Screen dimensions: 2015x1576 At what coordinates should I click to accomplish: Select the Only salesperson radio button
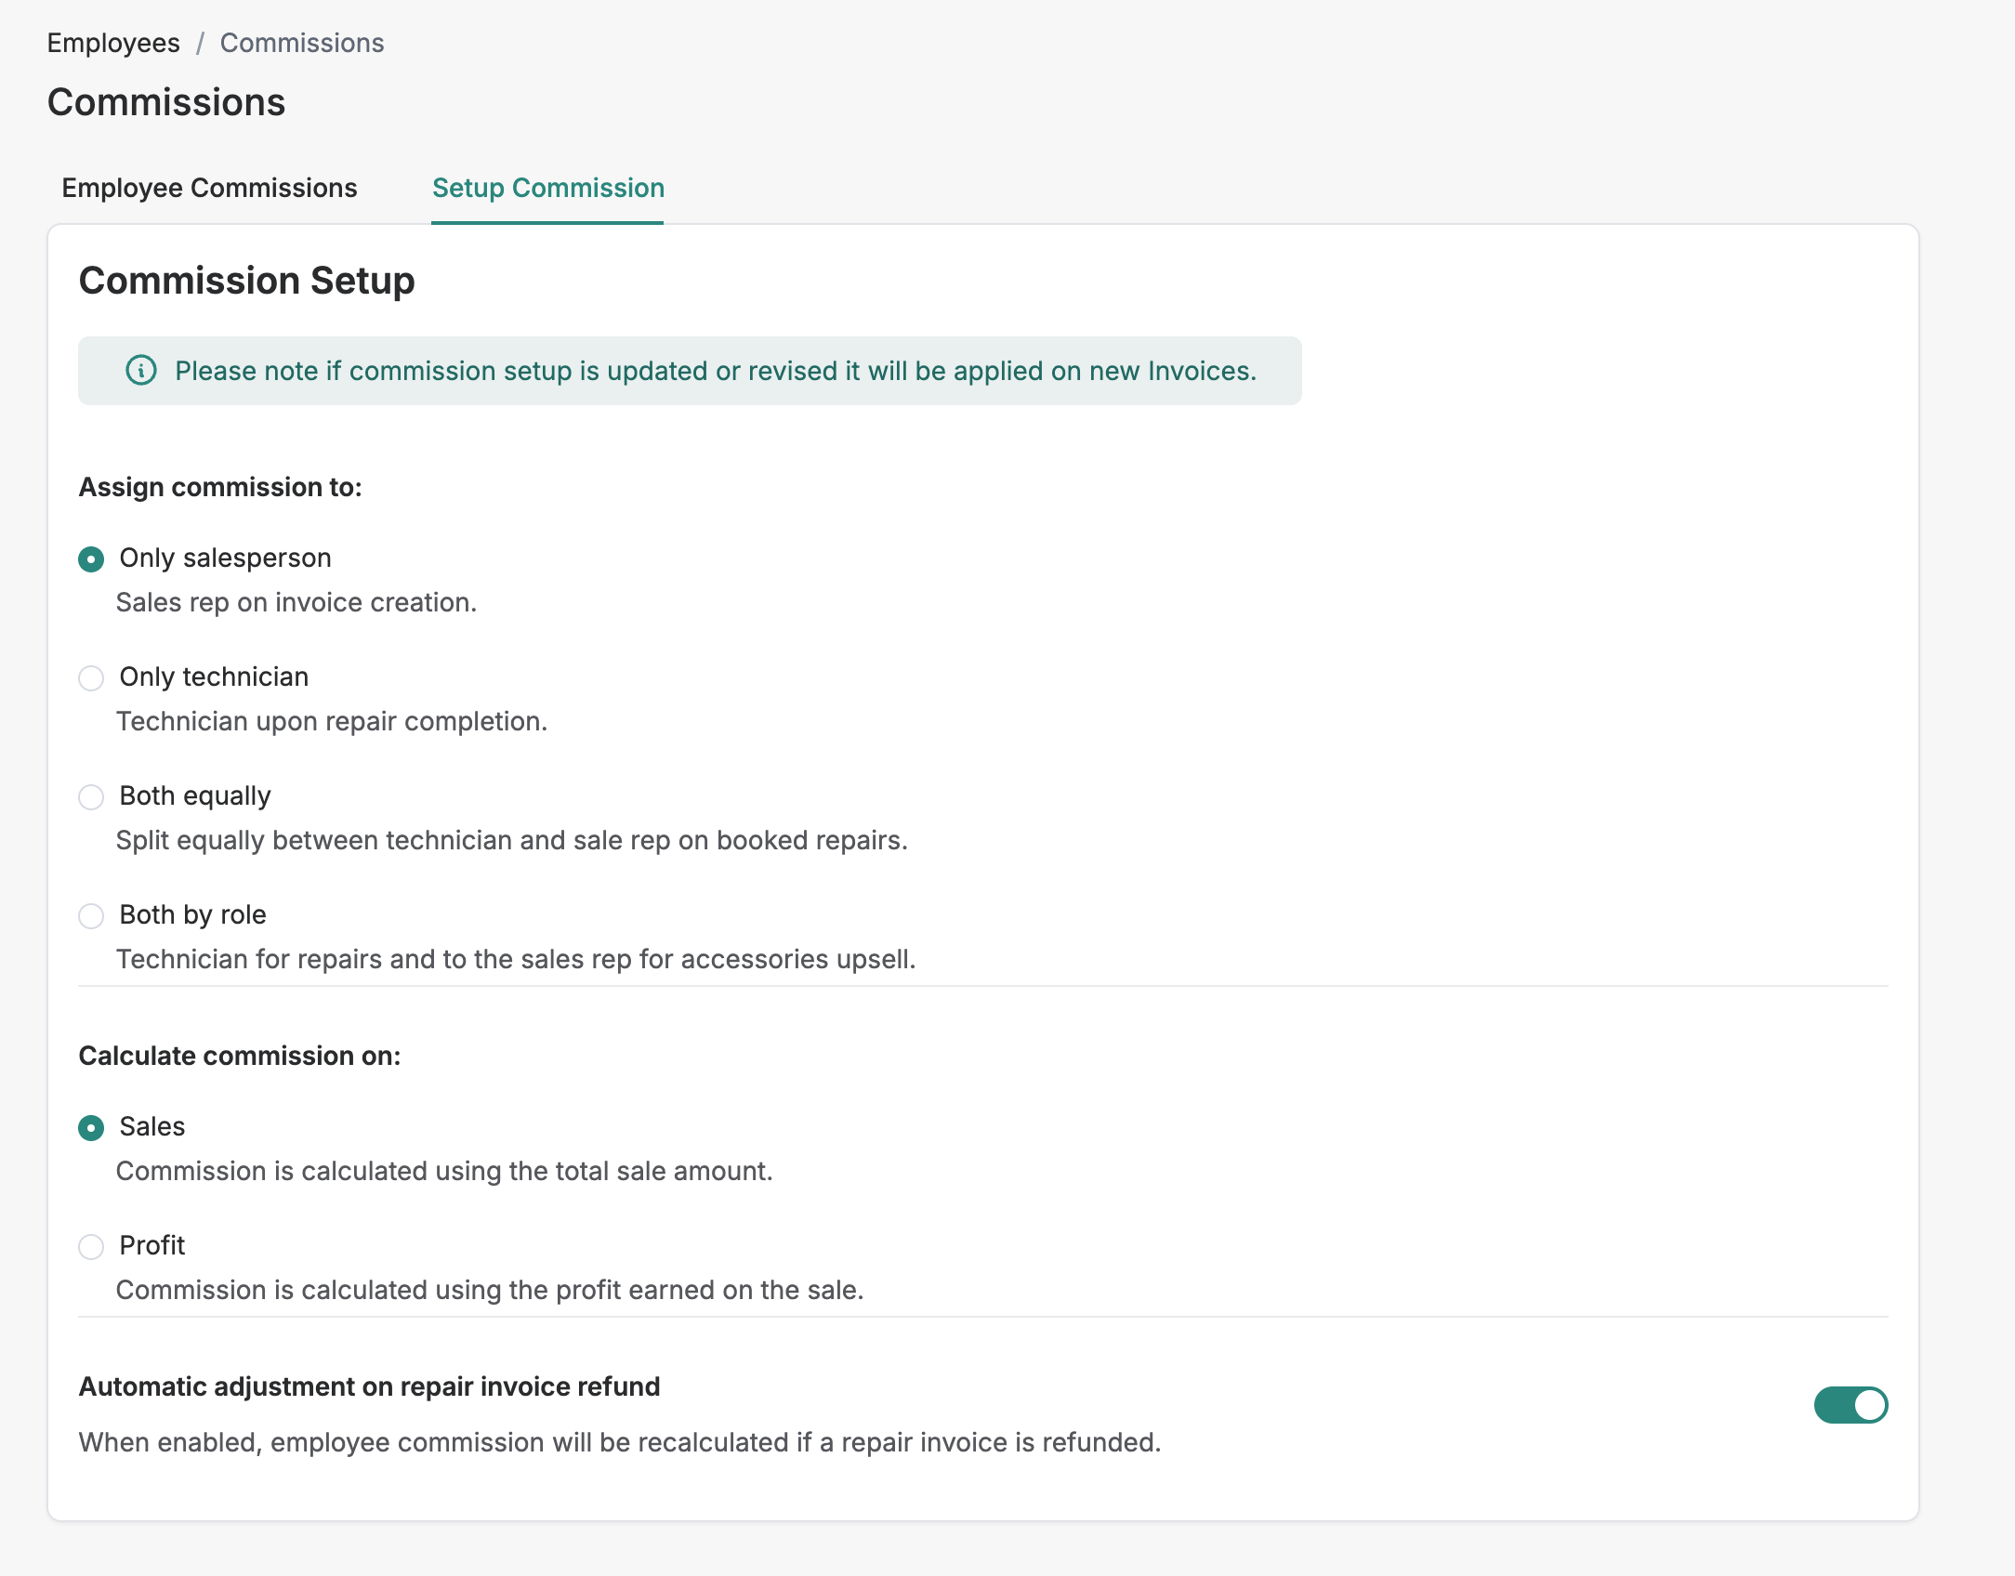pyautogui.click(x=91, y=559)
